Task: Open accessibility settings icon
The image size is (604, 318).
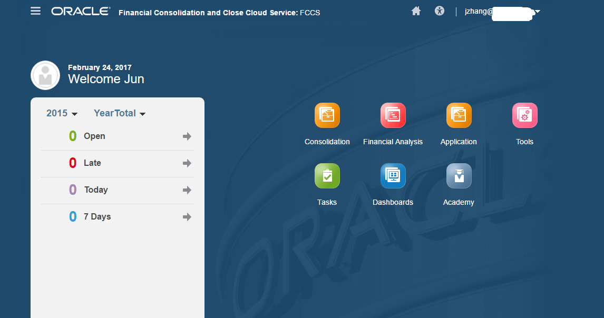Action: point(440,11)
